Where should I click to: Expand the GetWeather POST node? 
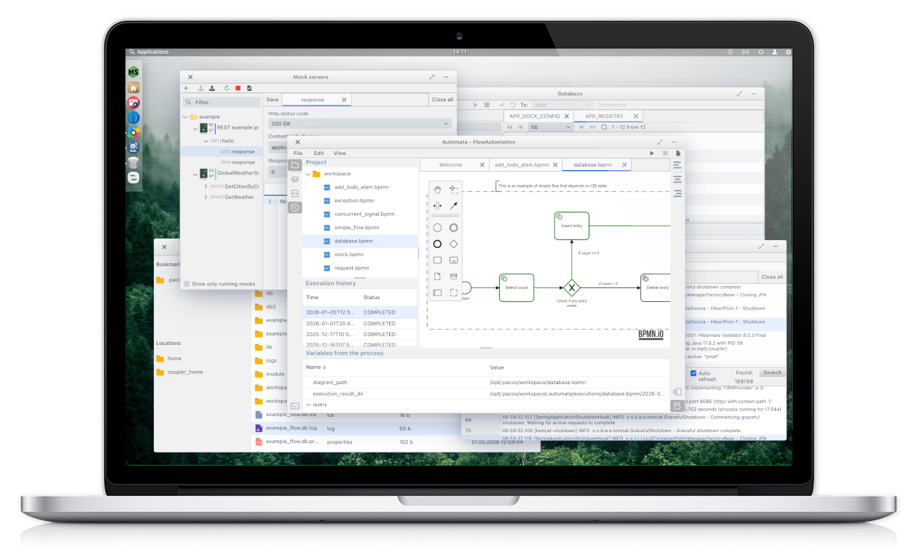[205, 197]
